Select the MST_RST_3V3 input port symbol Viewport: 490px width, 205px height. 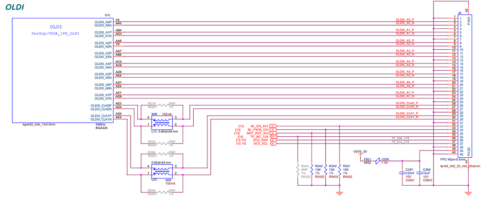coord(273,133)
